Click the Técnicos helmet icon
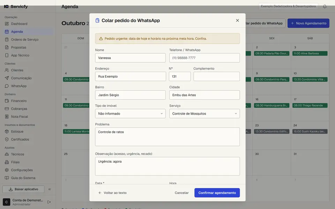Image resolution: width=335 pixels, height=209 pixels. pyautogui.click(x=7, y=154)
